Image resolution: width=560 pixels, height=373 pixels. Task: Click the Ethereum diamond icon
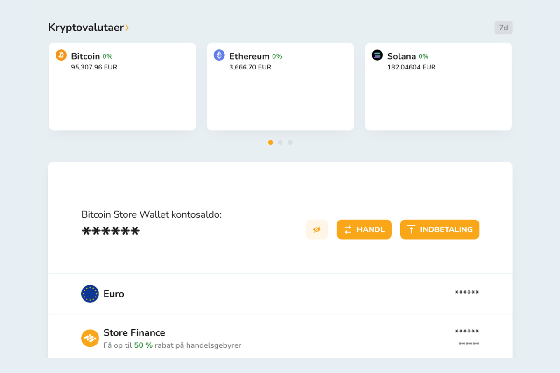[x=218, y=55]
